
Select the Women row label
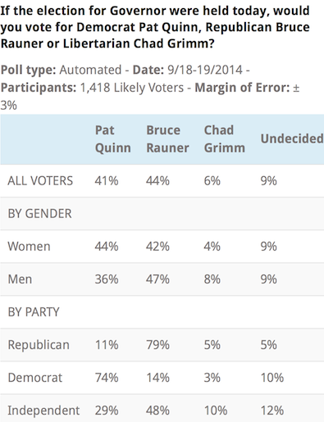29,247
